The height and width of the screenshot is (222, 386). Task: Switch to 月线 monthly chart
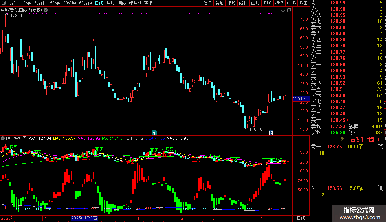point(122,3)
